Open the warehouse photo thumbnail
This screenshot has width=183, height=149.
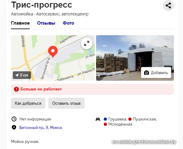pos(135,58)
